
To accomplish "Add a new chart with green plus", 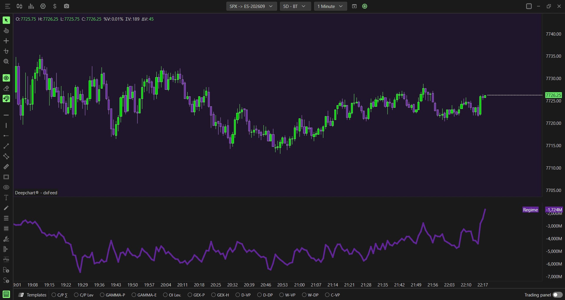I will coord(364,6).
